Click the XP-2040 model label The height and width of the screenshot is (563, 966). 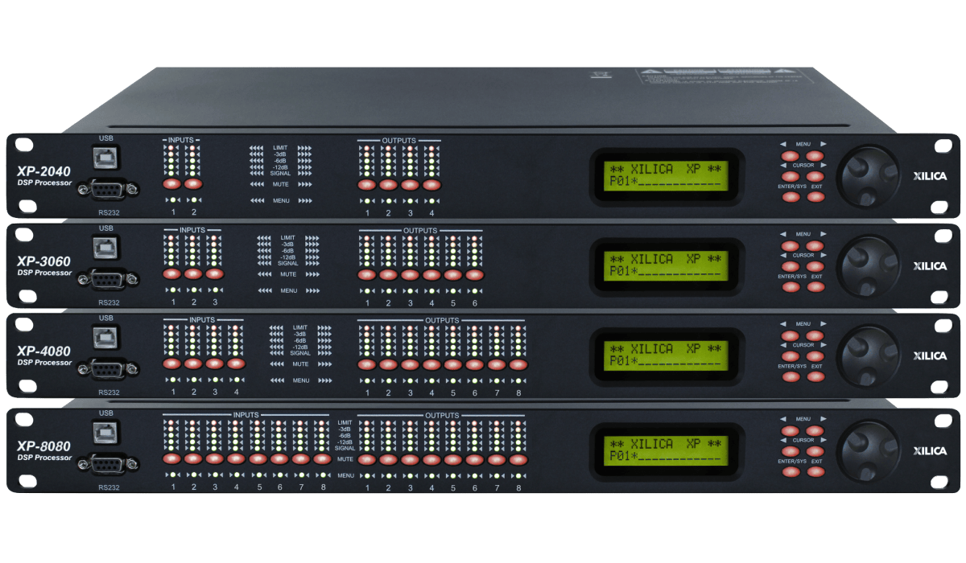click(43, 171)
